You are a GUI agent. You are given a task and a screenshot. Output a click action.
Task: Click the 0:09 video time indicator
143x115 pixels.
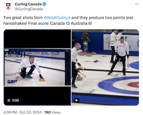[x=16, y=100]
